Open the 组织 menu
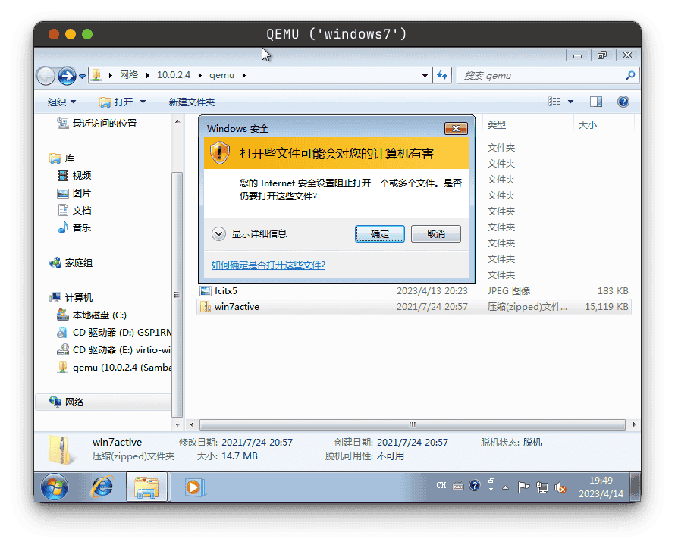The width and height of the screenshot is (675, 548). [61, 102]
